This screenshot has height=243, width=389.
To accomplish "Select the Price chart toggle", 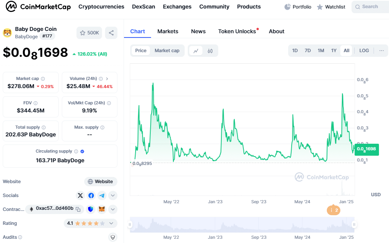I will point(141,51).
